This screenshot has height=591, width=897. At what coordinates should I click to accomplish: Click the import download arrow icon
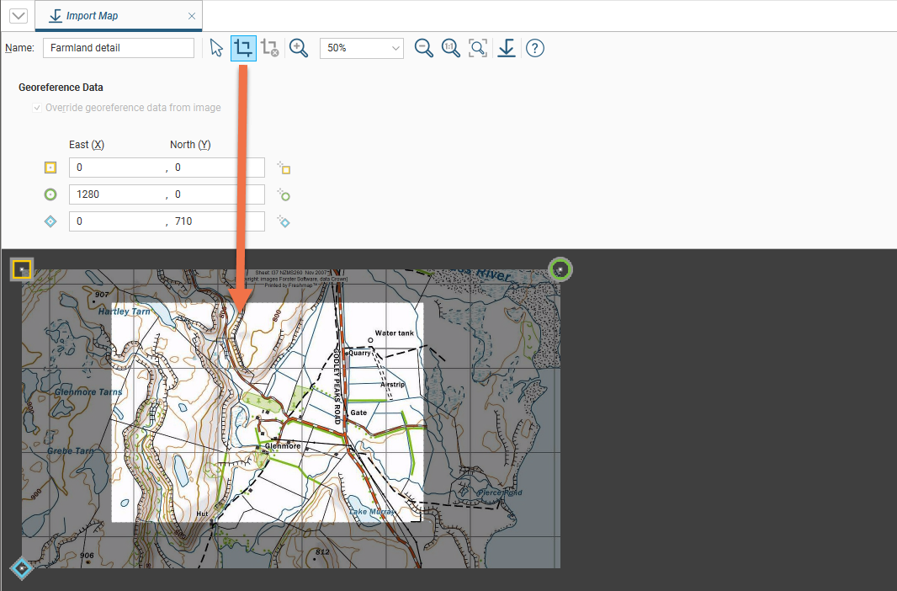[x=506, y=48]
